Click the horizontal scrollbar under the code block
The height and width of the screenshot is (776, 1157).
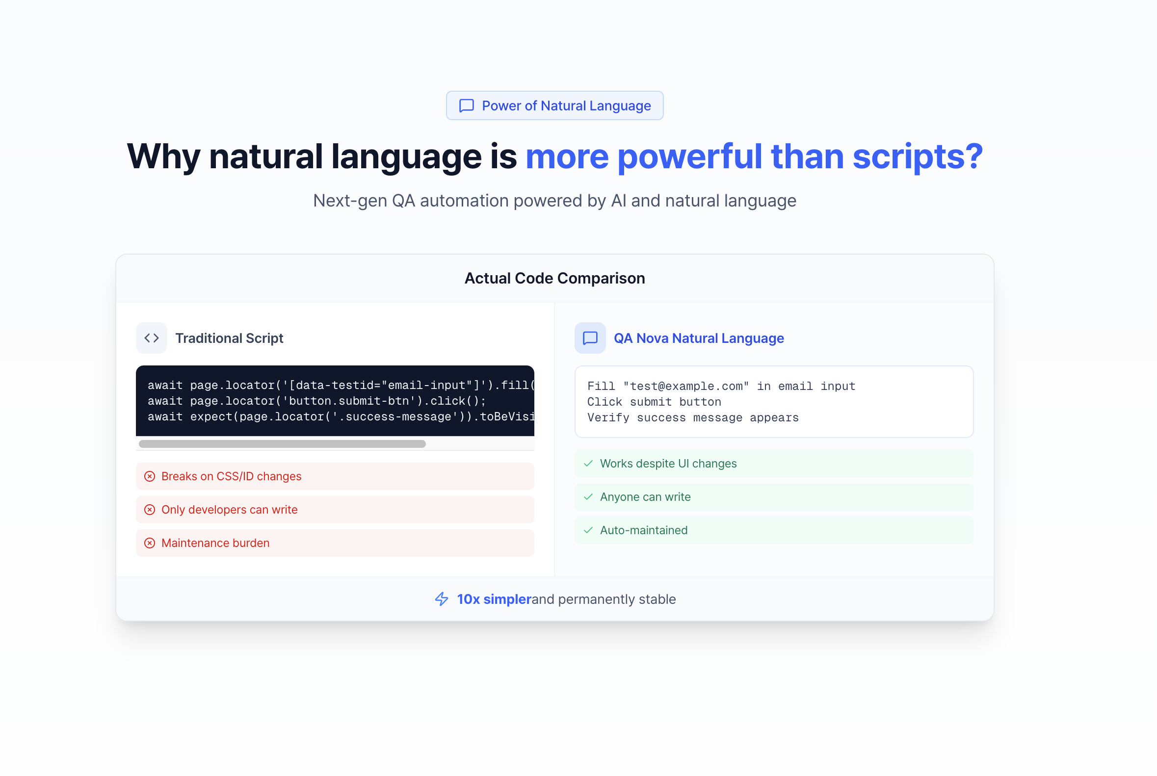[282, 444]
